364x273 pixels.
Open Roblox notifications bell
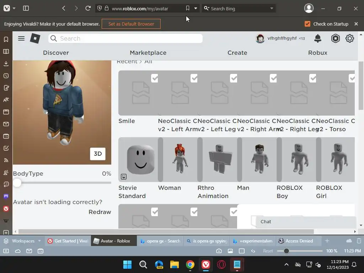coord(317,38)
